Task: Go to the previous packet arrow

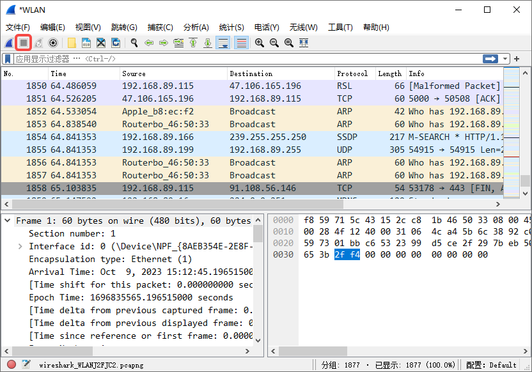Action: [149, 43]
